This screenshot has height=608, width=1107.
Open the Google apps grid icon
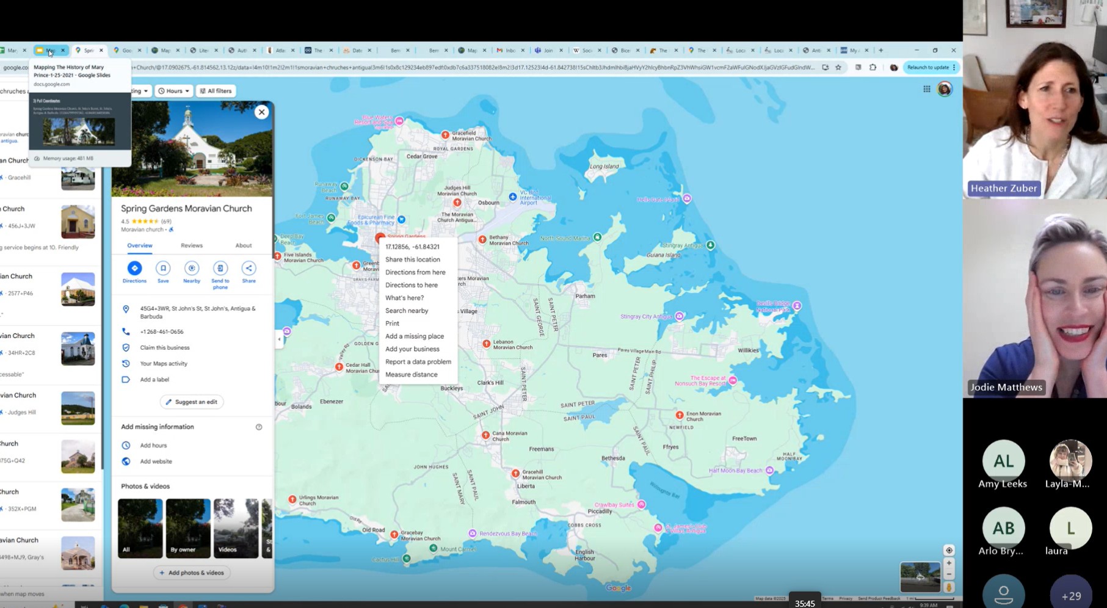(x=926, y=89)
